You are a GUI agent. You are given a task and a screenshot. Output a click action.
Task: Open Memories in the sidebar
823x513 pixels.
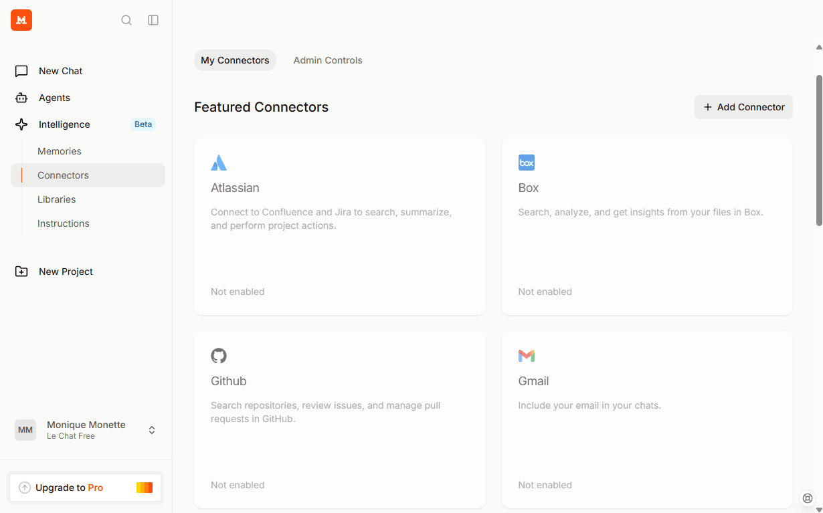point(60,151)
